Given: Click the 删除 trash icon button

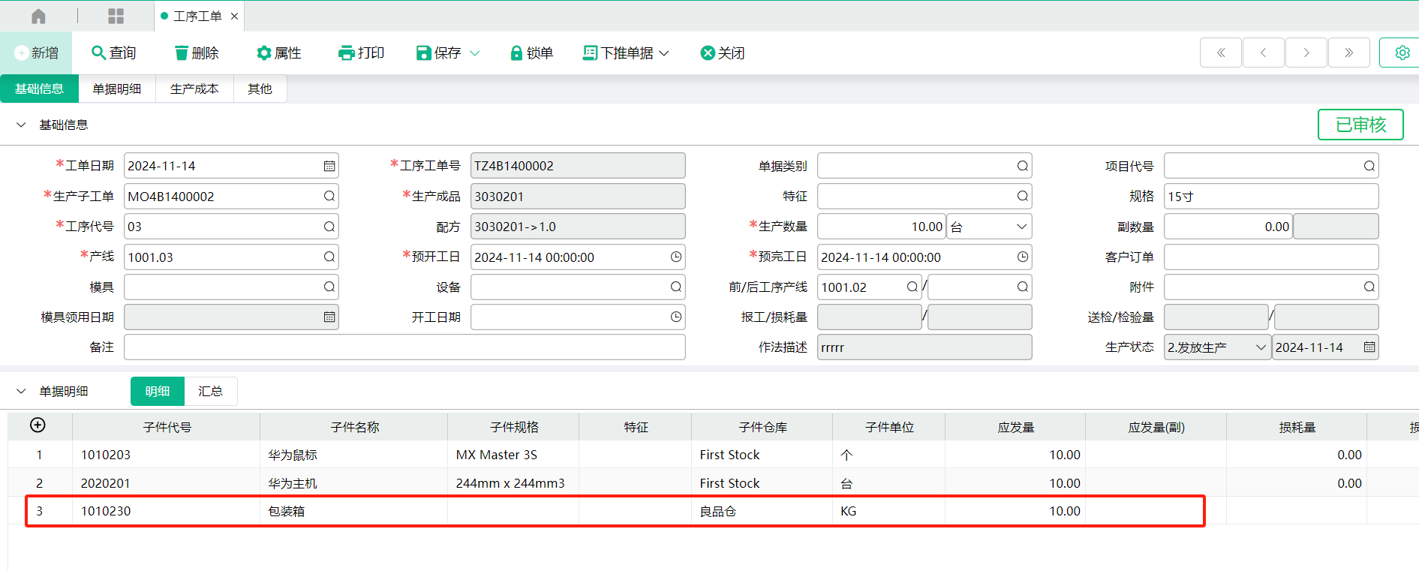Looking at the screenshot, I should tap(197, 53).
